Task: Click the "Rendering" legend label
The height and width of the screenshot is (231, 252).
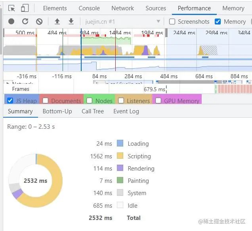Action: tap(141, 168)
